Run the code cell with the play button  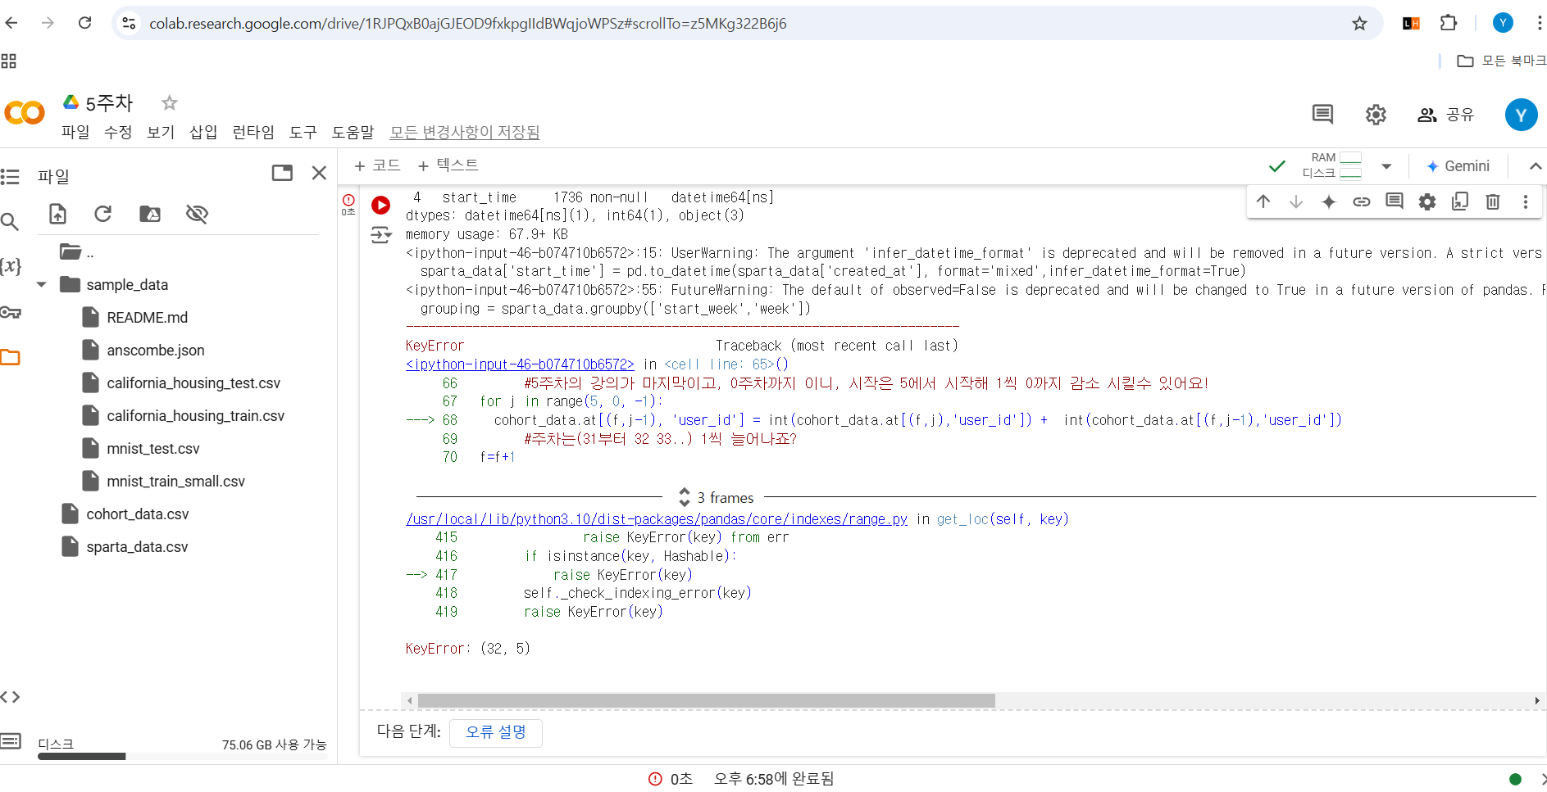pos(381,205)
